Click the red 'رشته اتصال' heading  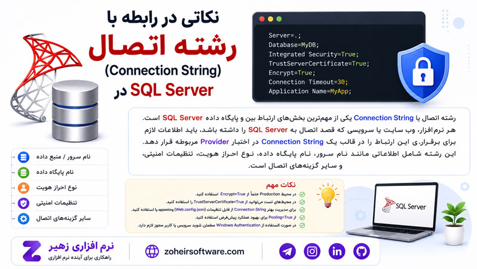click(163, 47)
